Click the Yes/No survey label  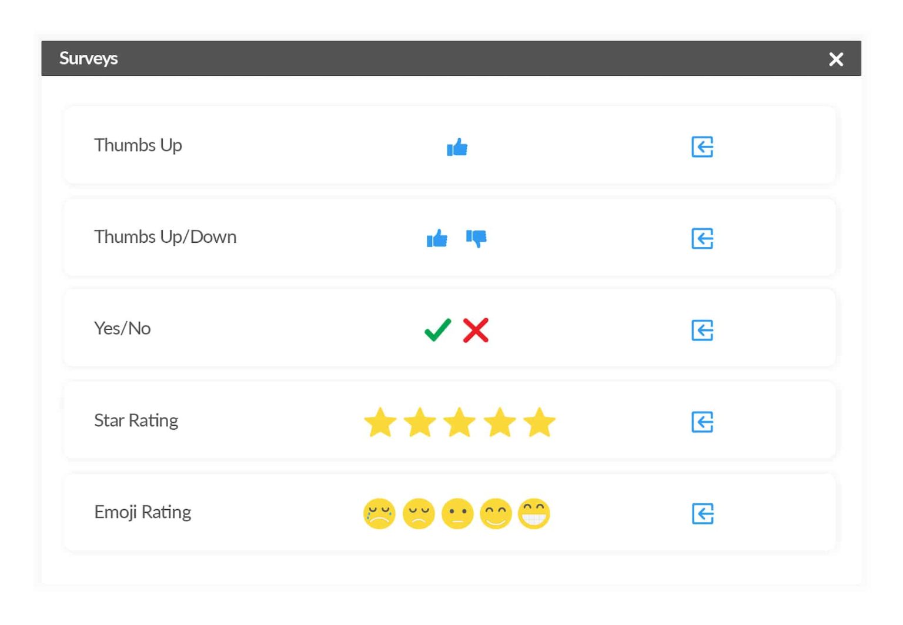(122, 328)
